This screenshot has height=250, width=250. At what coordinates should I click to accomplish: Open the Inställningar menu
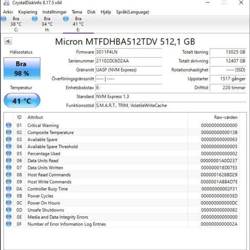click(x=54, y=12)
